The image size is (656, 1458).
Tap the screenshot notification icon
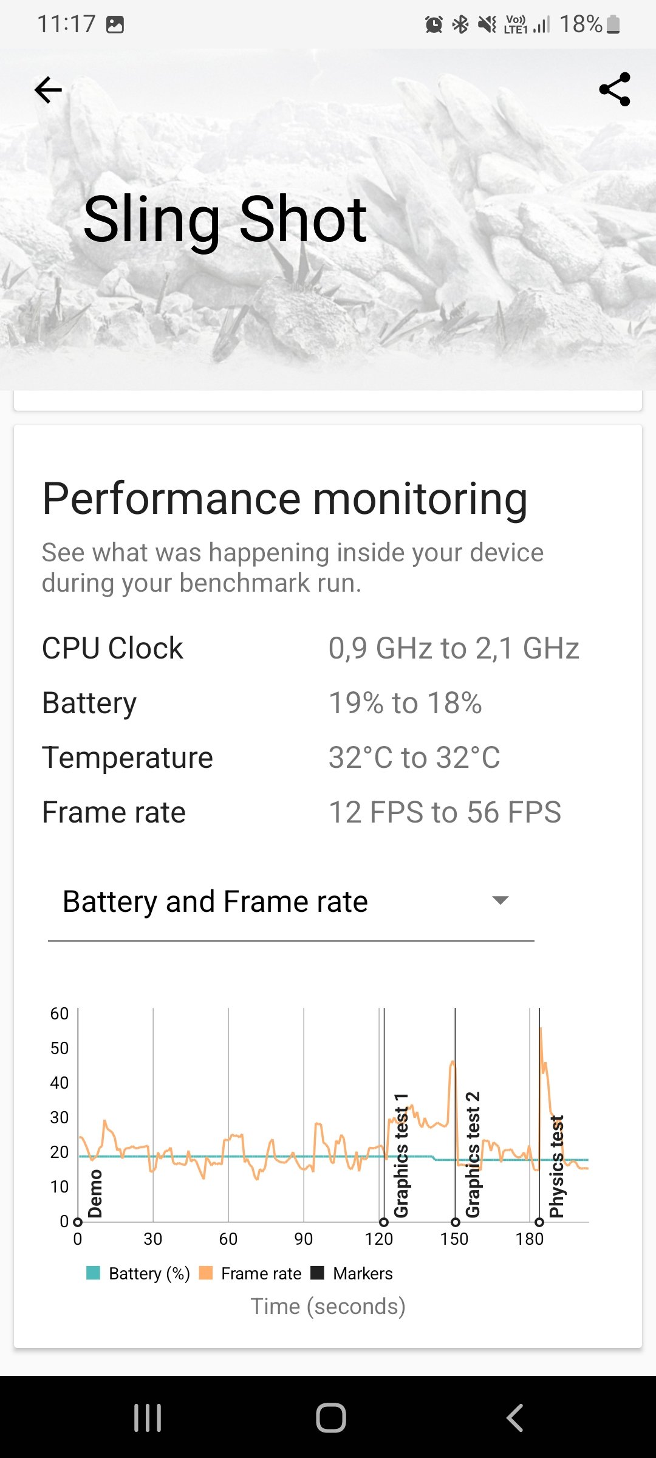click(115, 24)
